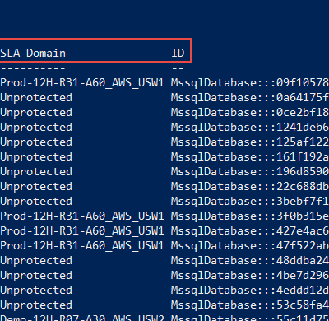Click the ID MssqlDatabase:::0ce2bf18
Screen dimensions: 329x321
click(250, 112)
